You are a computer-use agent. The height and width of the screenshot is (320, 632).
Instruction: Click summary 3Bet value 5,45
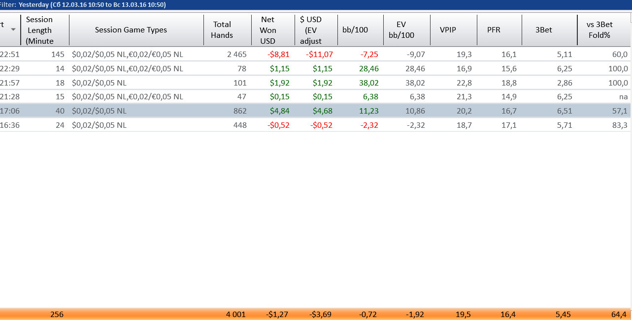tap(564, 315)
